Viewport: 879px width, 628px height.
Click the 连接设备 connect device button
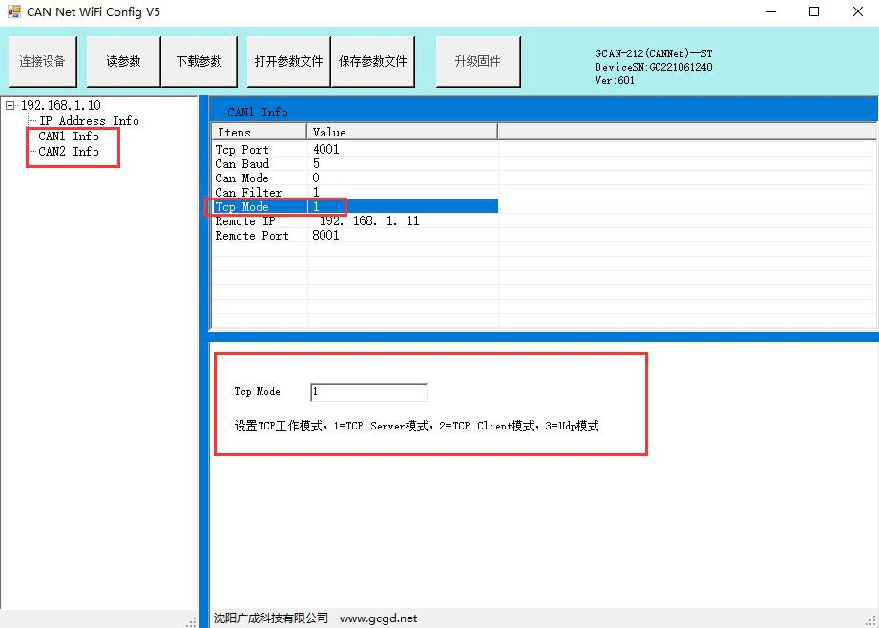tap(43, 61)
